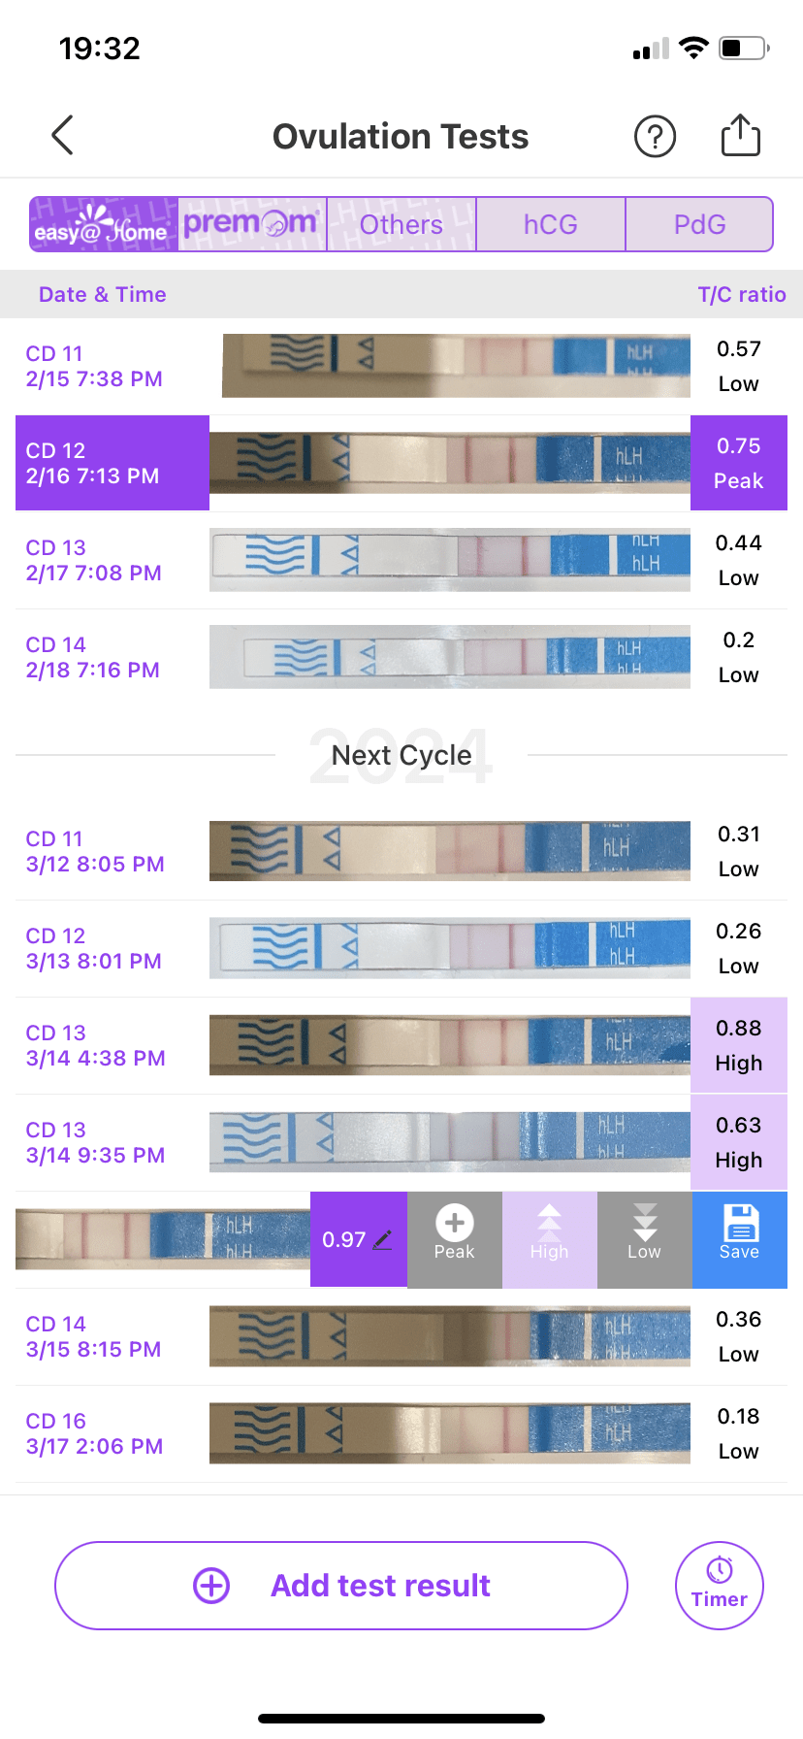Switch to the PdG tab
The height and width of the screenshot is (1739, 803).
pyautogui.click(x=699, y=224)
